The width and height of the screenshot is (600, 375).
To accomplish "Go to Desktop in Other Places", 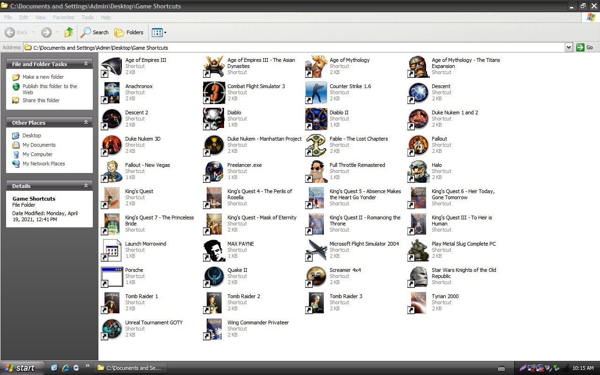I will point(32,135).
